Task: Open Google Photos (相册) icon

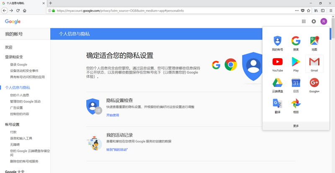Action: (296, 106)
